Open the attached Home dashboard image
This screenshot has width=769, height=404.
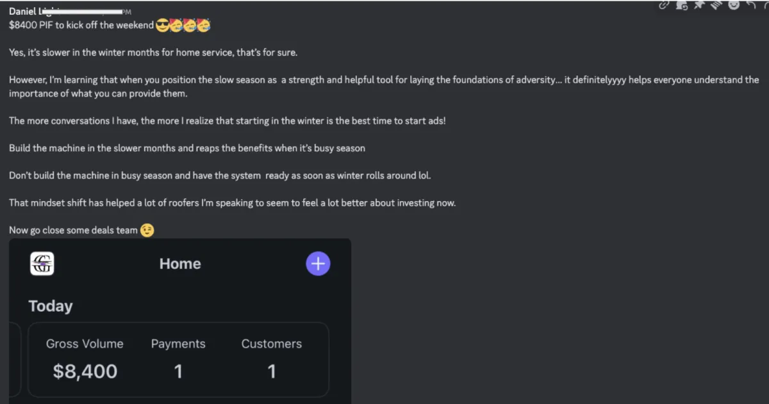[x=180, y=321]
